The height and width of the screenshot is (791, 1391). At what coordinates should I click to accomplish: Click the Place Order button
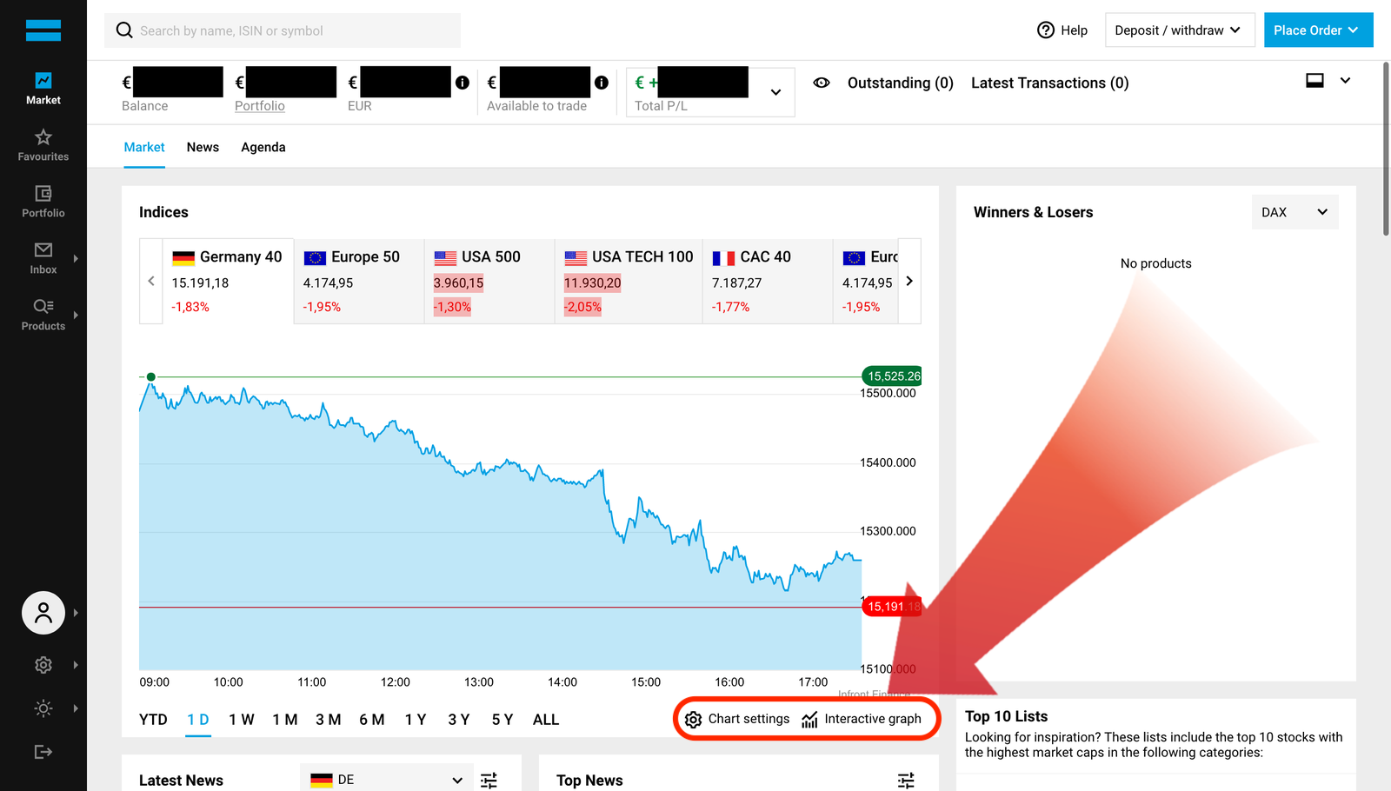point(1317,30)
